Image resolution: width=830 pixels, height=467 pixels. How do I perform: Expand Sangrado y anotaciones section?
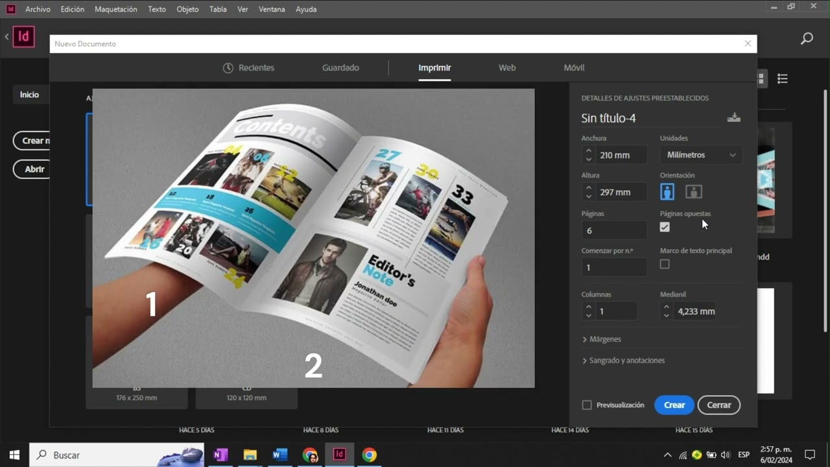click(x=623, y=361)
